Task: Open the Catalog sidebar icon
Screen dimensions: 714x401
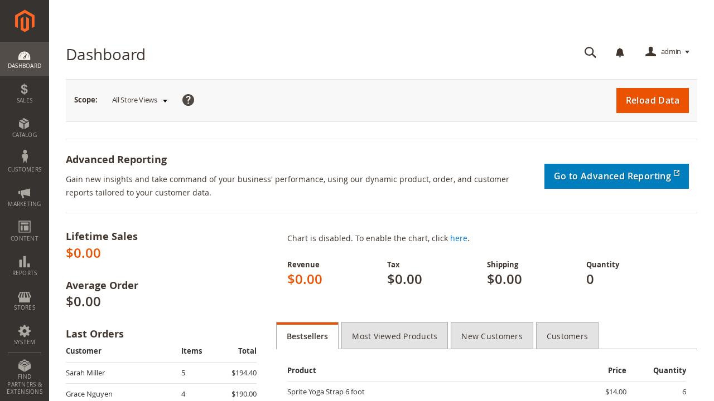Action: 24,124
